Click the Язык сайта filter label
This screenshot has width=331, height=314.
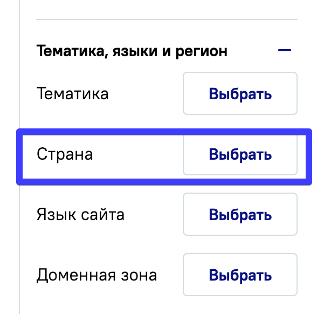[x=80, y=215]
